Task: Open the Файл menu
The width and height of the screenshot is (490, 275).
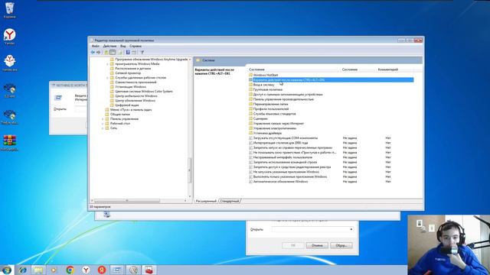Action: pyautogui.click(x=95, y=46)
